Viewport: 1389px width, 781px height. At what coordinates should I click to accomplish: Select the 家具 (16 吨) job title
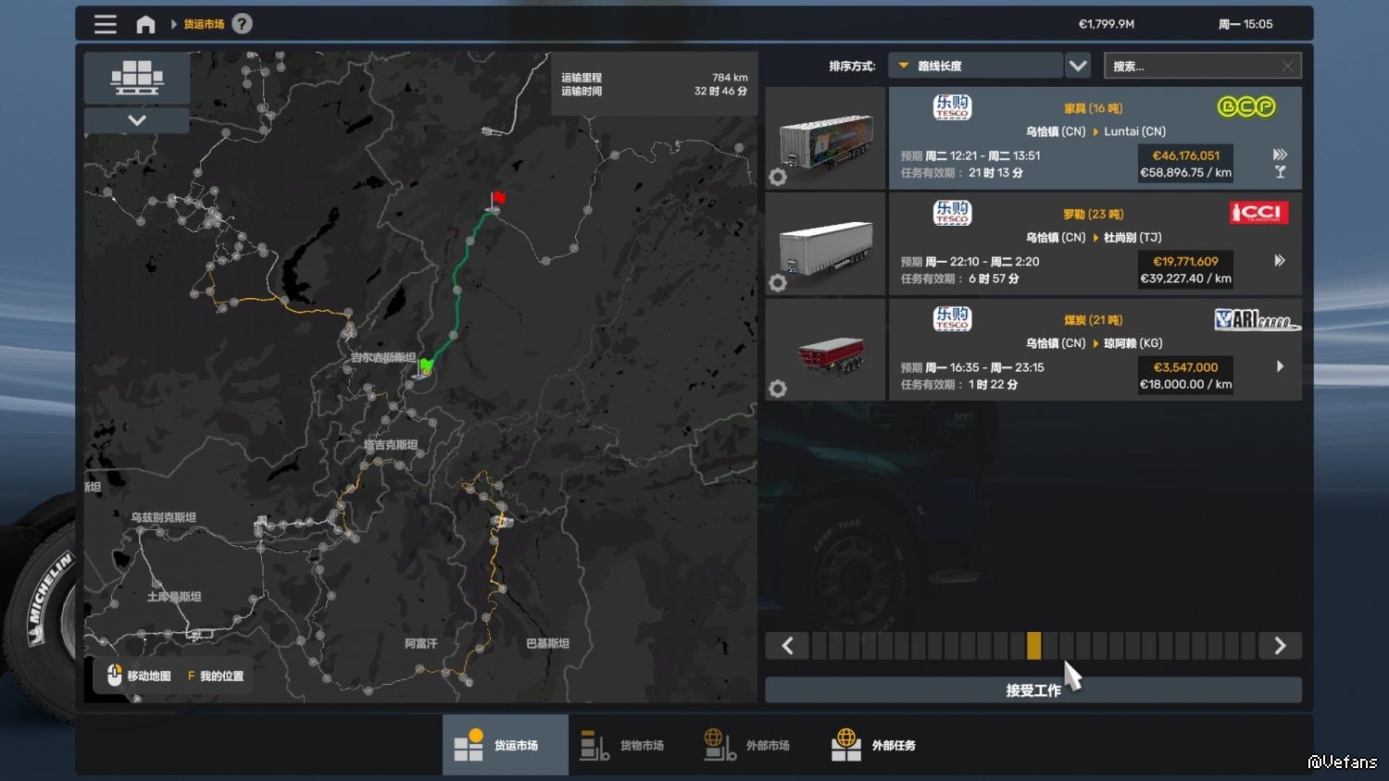click(x=1093, y=108)
